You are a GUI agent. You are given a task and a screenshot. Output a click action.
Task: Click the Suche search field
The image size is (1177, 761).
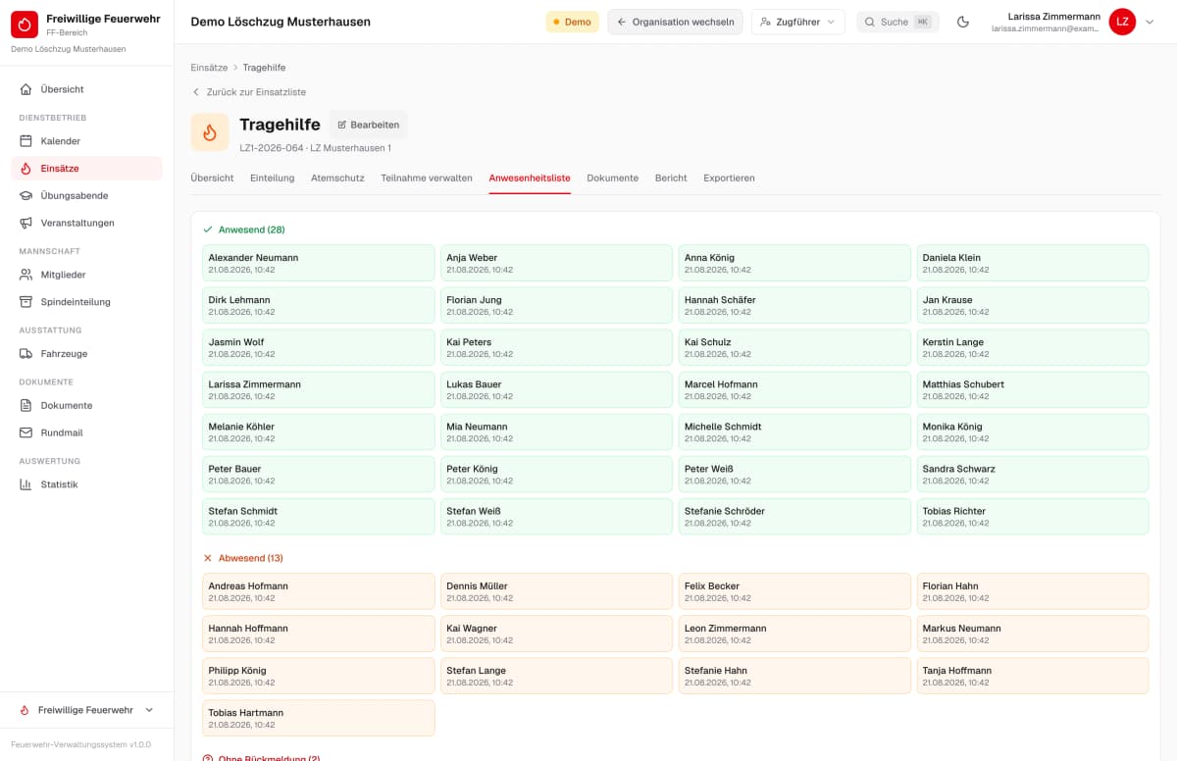click(897, 22)
